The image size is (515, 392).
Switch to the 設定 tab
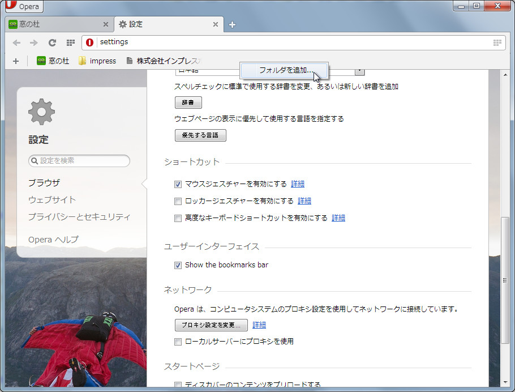click(x=169, y=24)
